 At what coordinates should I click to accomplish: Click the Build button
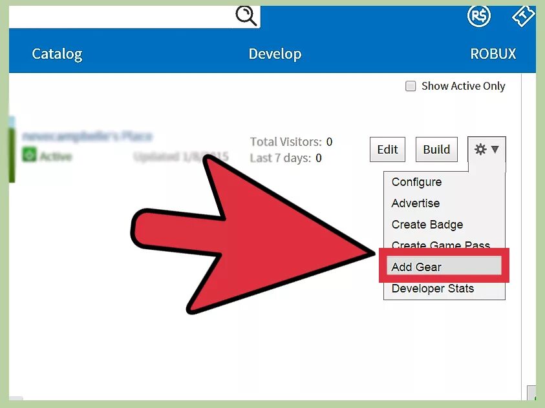436,150
